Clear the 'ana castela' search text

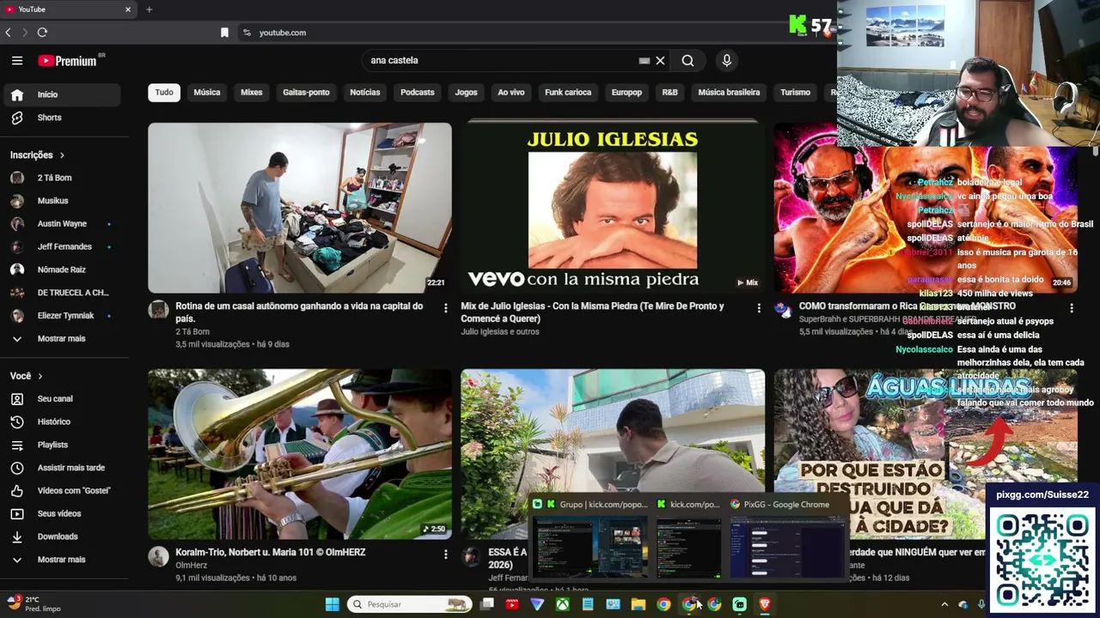point(660,61)
